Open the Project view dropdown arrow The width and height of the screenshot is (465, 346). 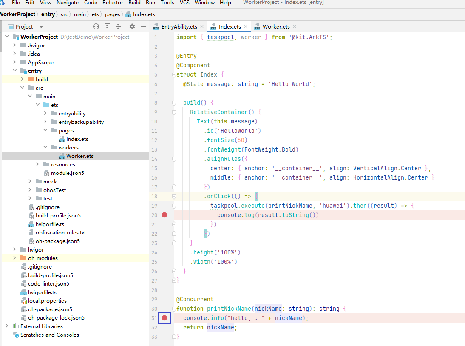41,26
